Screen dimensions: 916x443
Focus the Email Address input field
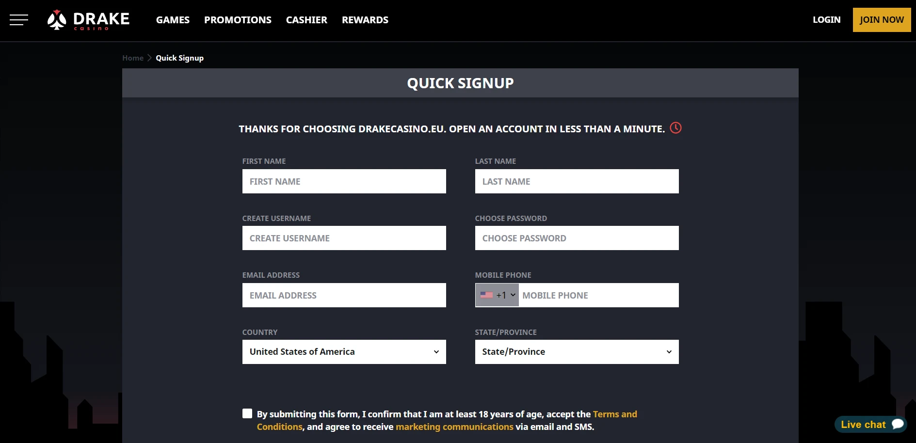pos(344,295)
